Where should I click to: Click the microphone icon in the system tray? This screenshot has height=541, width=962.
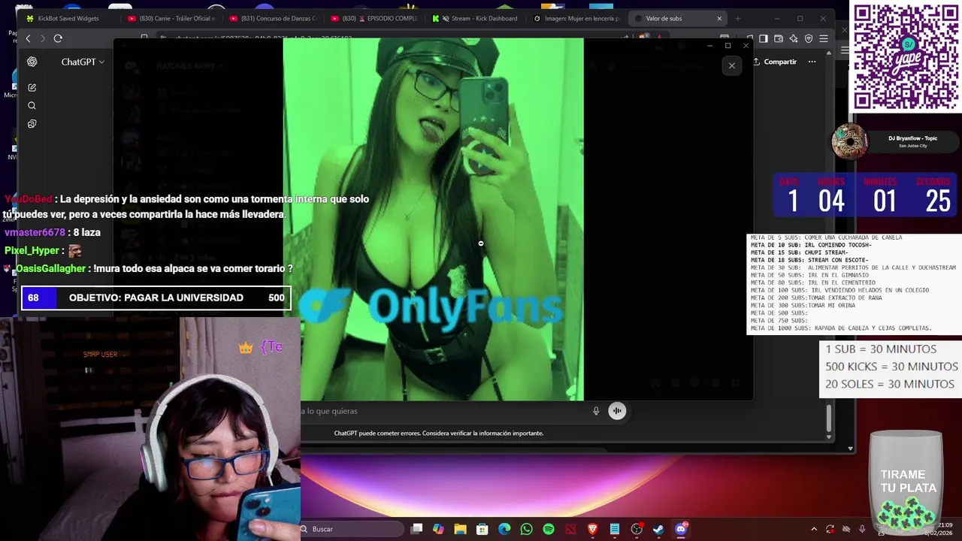[x=862, y=529]
